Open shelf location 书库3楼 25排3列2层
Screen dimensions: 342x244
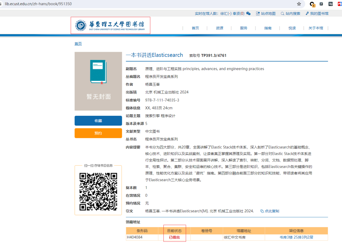296,237
